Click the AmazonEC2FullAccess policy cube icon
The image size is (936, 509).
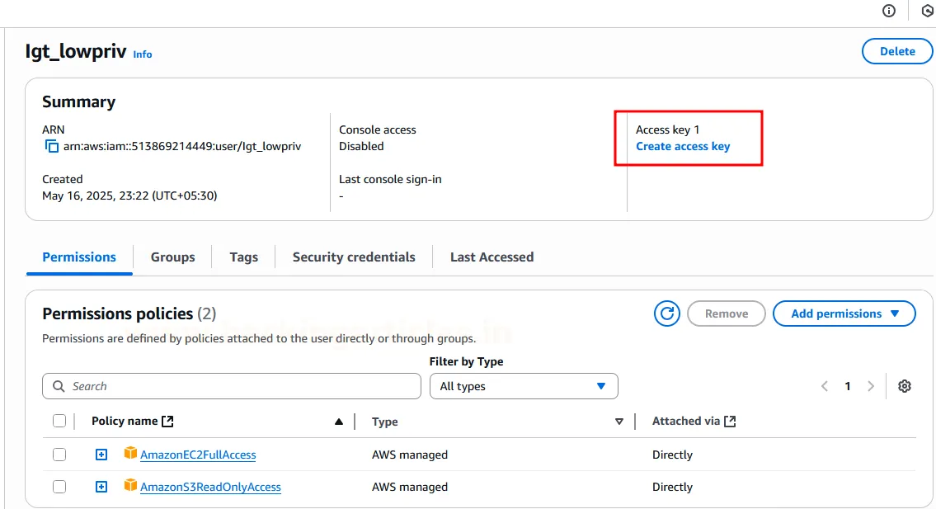pyautogui.click(x=130, y=454)
